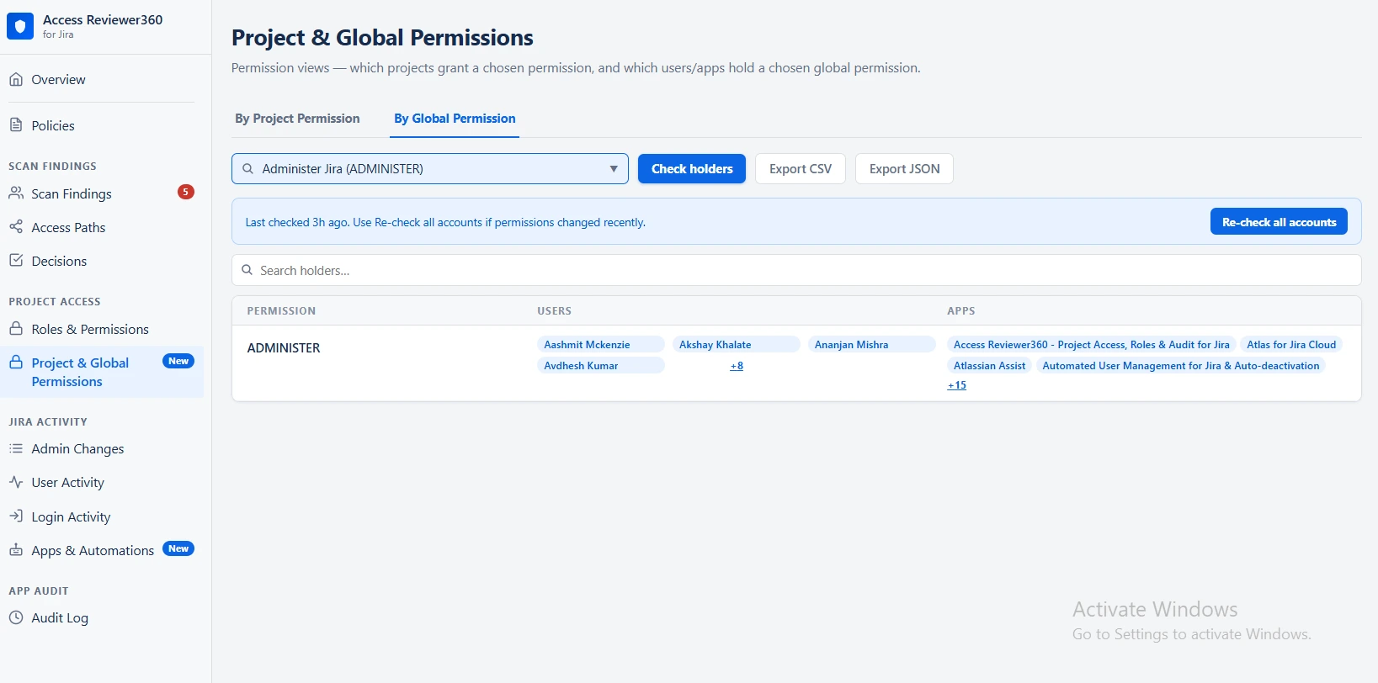The width and height of the screenshot is (1378, 683).
Task: Go to Policies page
Action: [x=53, y=125]
